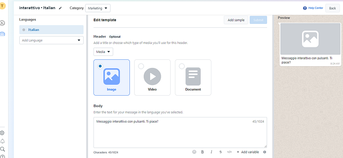This screenshot has width=343, height=158.
Task: Click the preview image placeholder
Action: coord(310,39)
